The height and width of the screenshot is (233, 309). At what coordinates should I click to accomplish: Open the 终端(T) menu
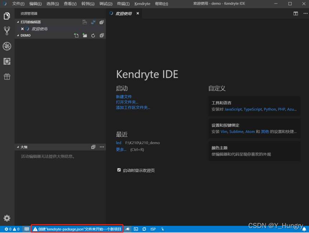pos(123,4)
